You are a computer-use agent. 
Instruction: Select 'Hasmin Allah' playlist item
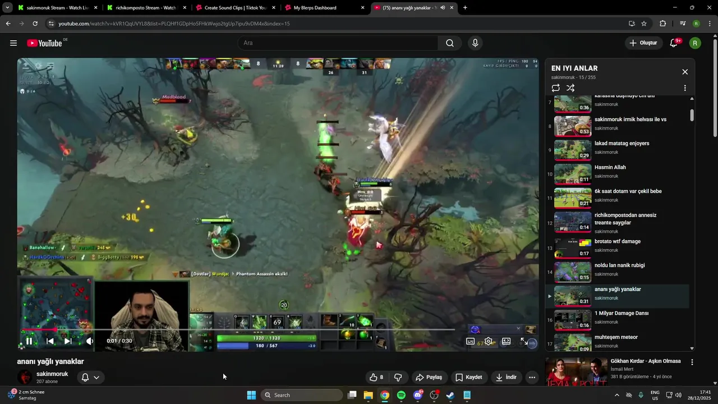[617, 174]
